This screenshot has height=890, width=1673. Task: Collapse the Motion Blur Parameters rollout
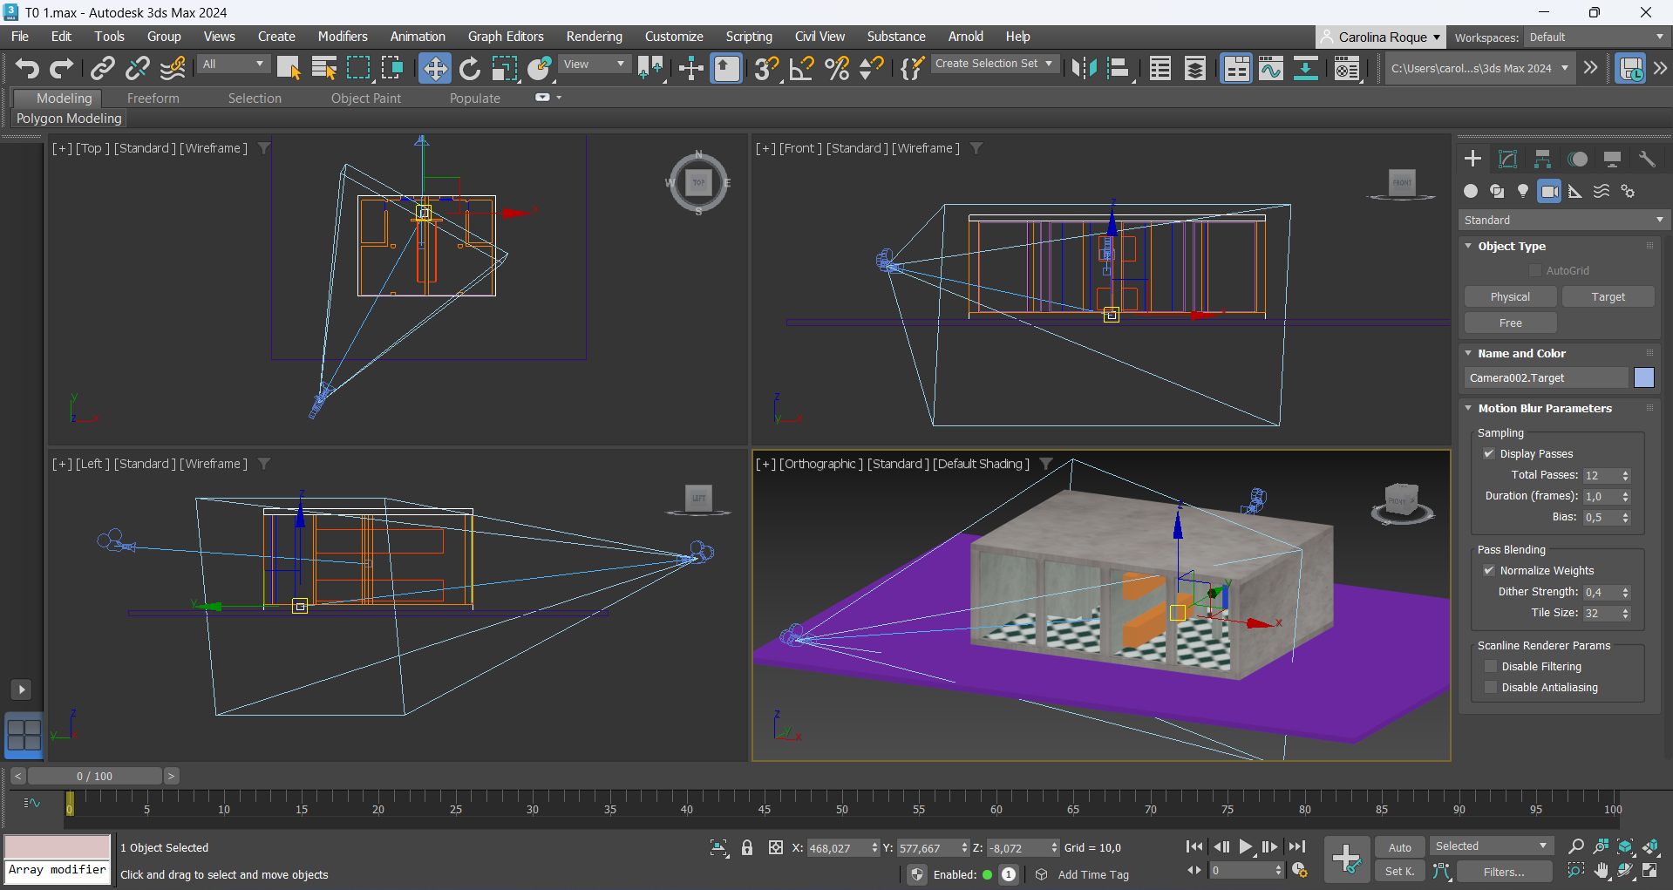coord(1544,408)
